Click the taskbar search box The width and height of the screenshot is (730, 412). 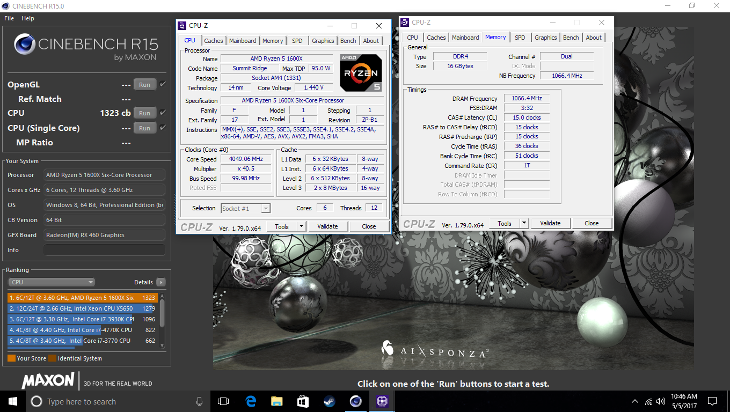[x=118, y=401]
